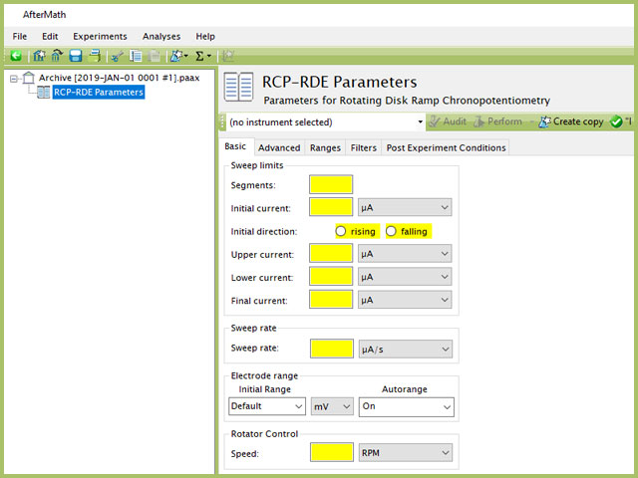Select rising initial direction
This screenshot has height=478, width=638.
pos(341,231)
